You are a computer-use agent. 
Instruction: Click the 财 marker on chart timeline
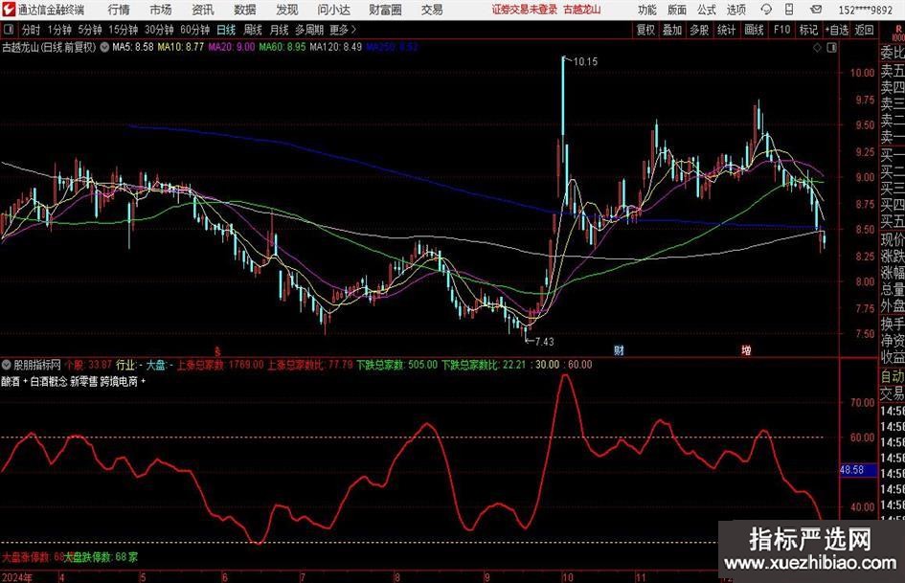(619, 350)
